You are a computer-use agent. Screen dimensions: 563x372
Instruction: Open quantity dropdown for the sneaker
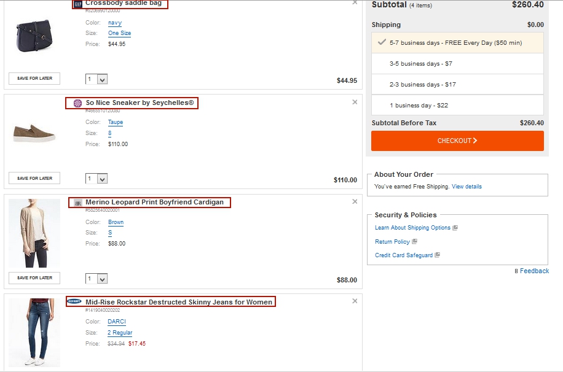97,179
